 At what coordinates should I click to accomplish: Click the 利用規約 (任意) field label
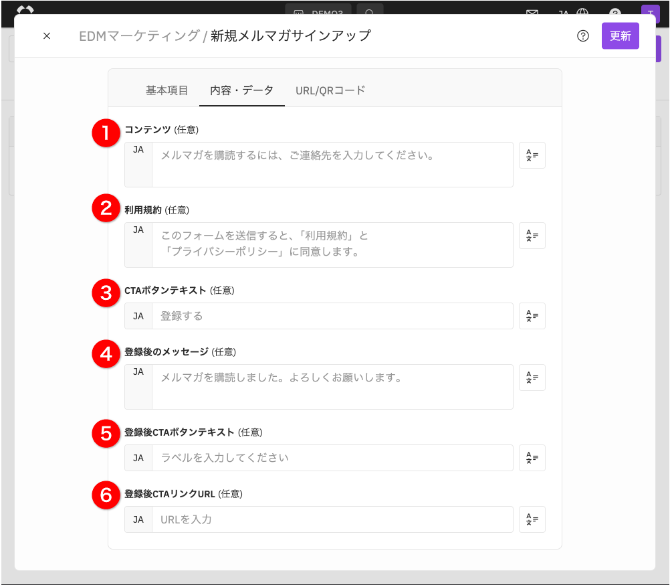(157, 210)
